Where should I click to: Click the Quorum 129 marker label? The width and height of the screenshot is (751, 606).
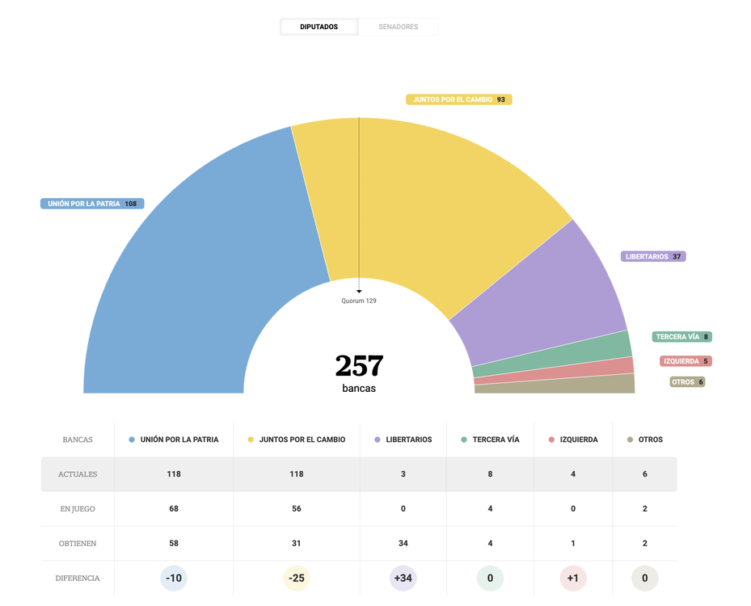point(359,301)
